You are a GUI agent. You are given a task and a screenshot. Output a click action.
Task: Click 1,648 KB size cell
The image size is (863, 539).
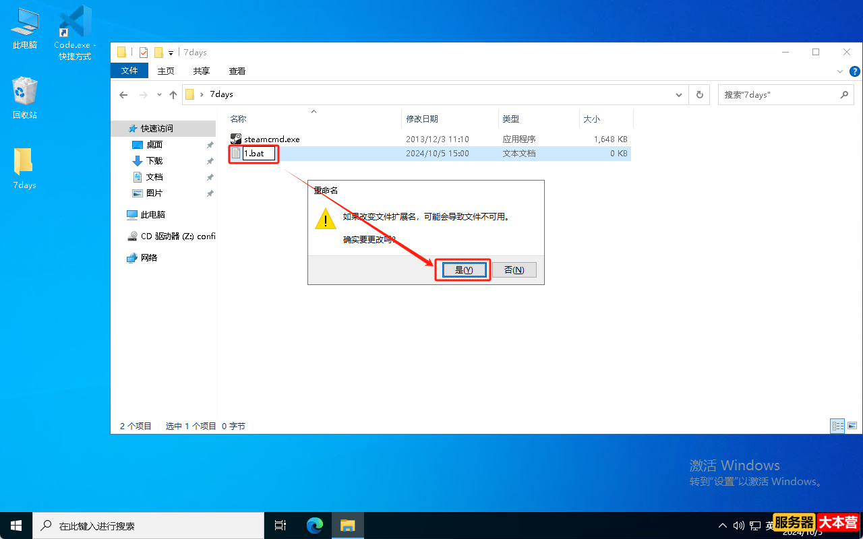611,139
